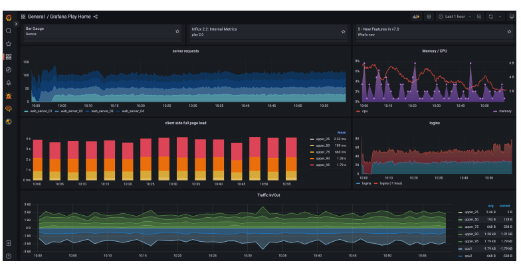Select upper_50 row in Traffic In/Out legend

pyautogui.click(x=485, y=219)
